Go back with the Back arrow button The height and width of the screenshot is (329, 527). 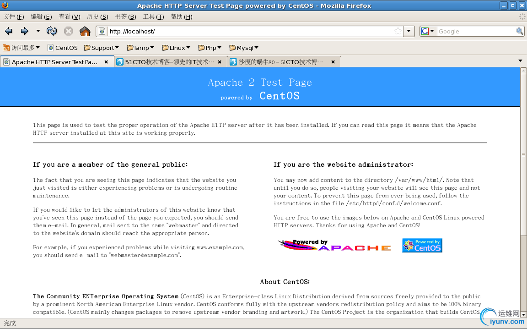click(8, 31)
